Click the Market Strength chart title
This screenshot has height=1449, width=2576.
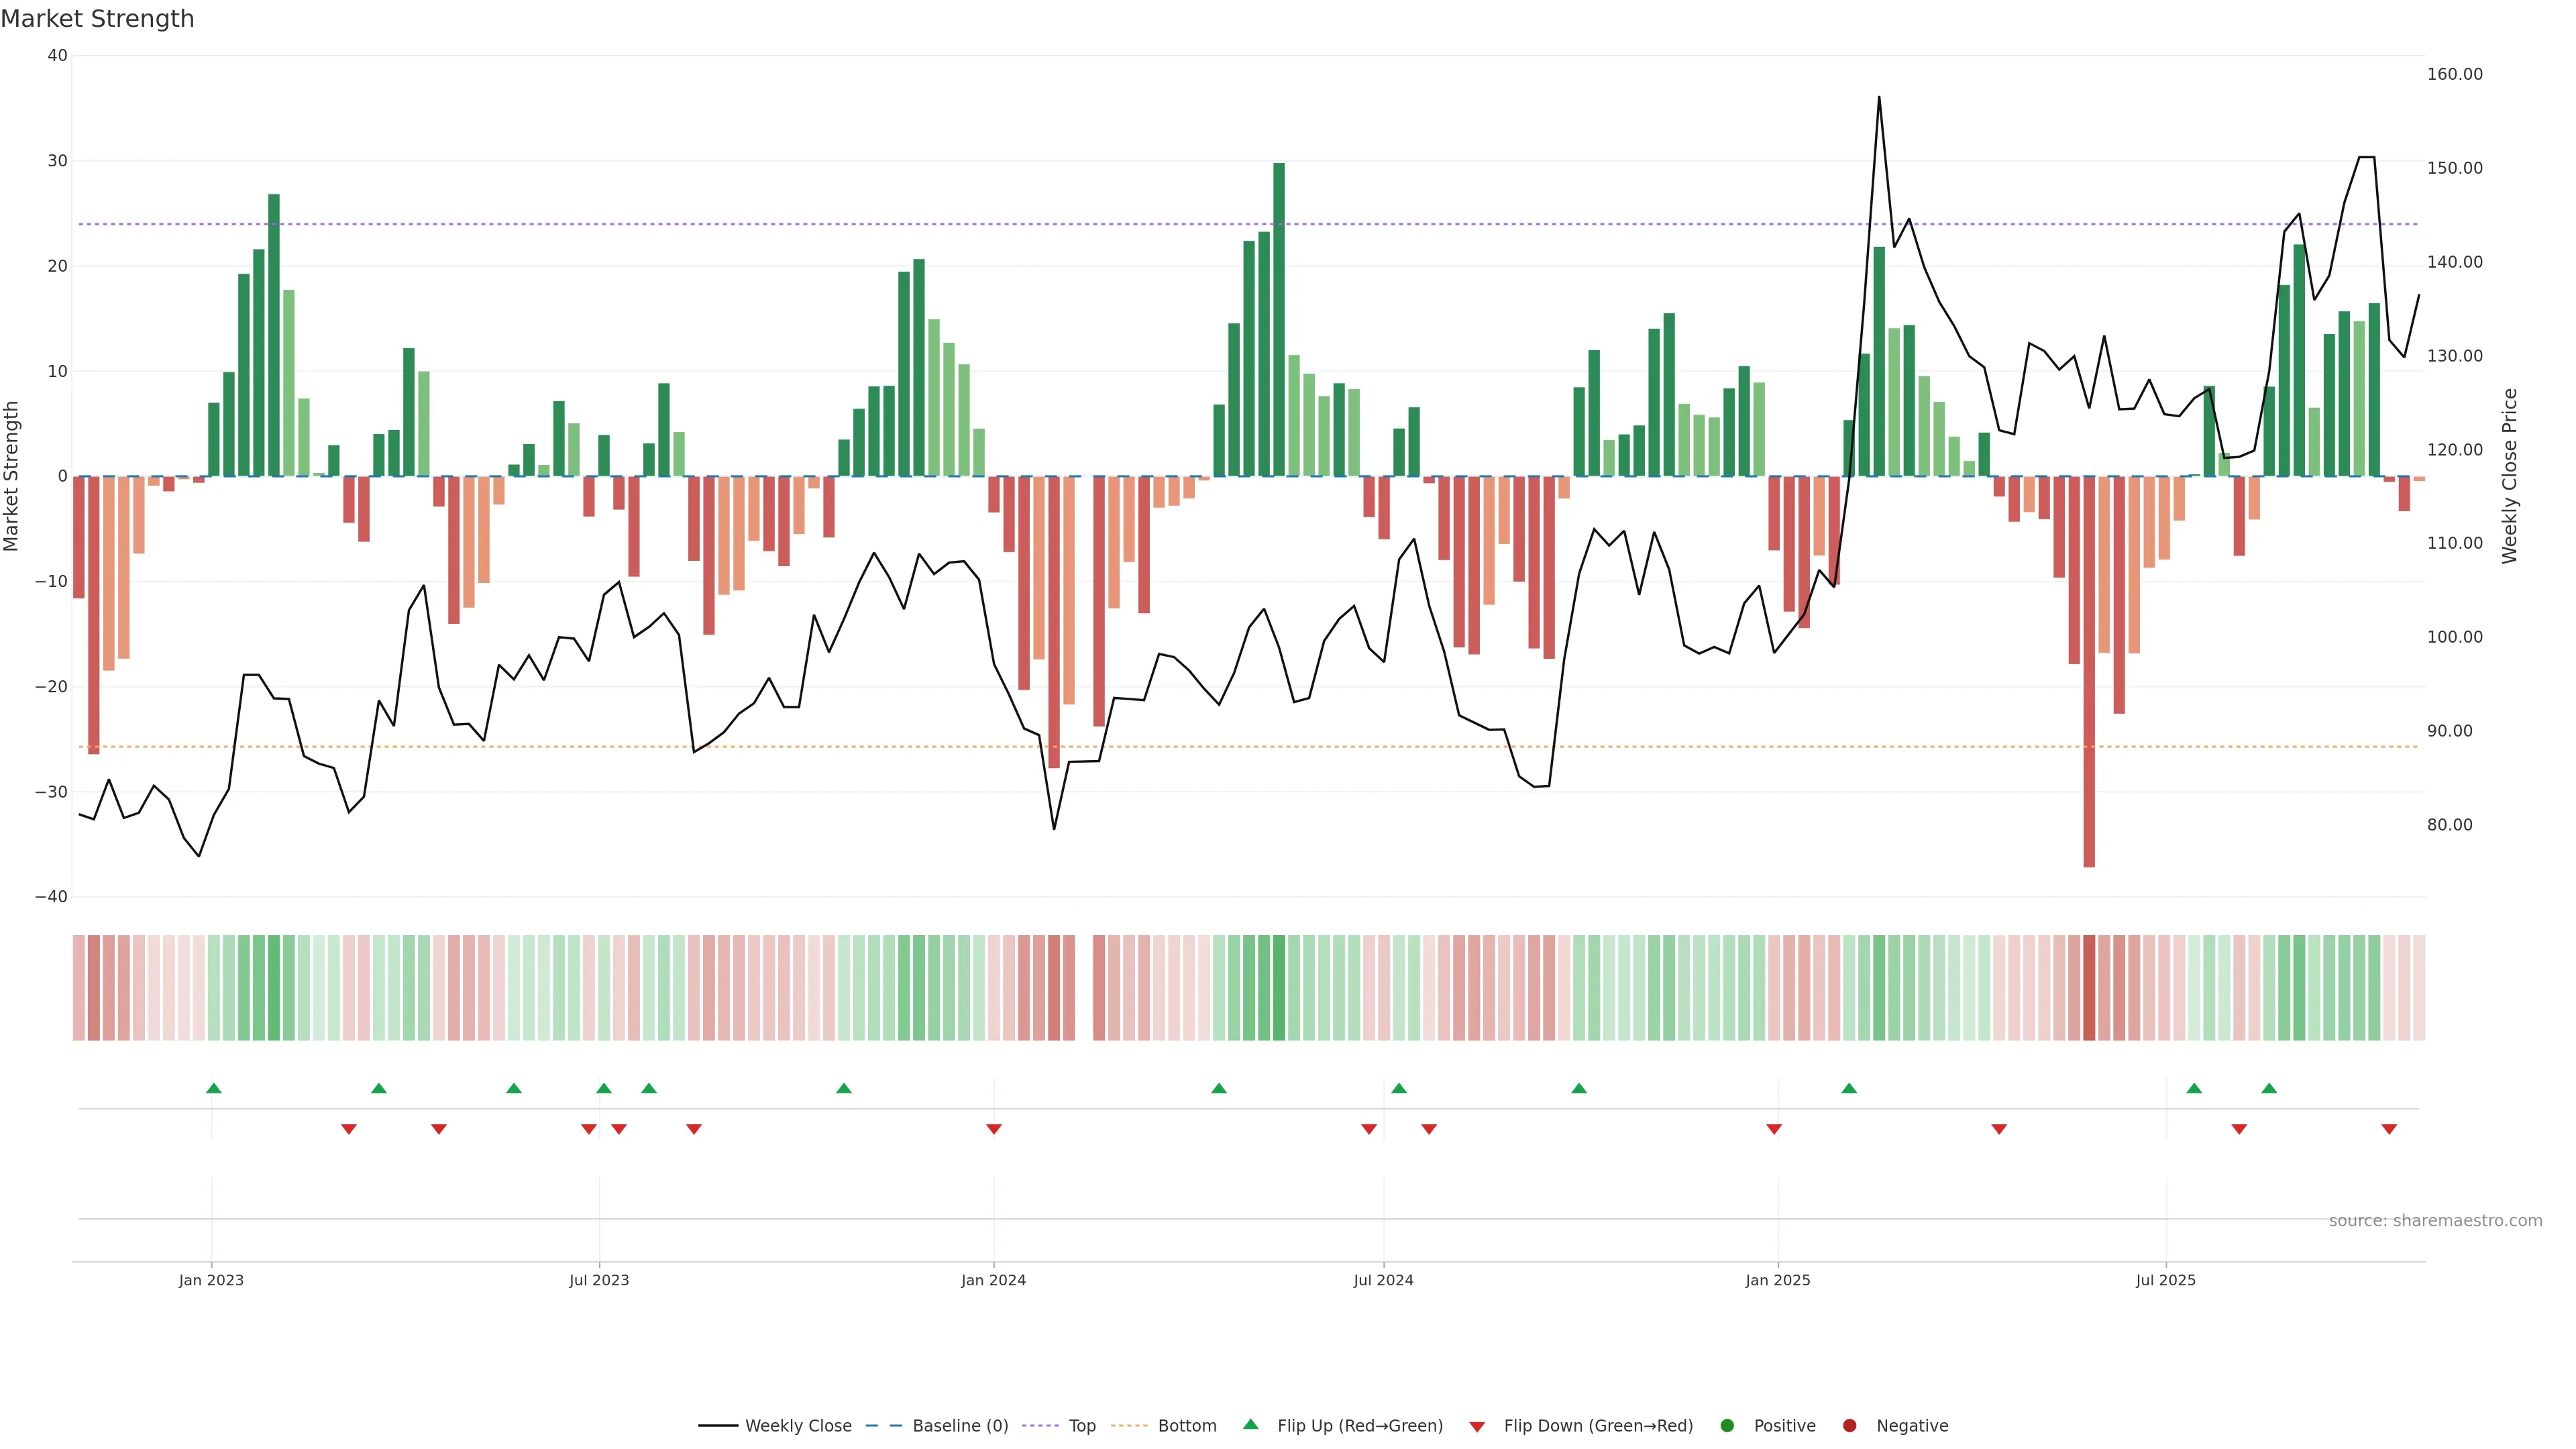tap(97, 19)
